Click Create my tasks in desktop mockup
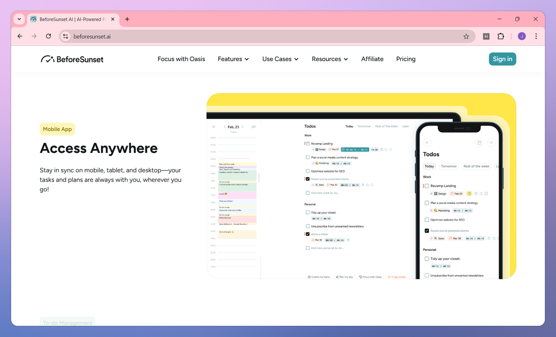The width and height of the screenshot is (556, 337). pyautogui.click(x=319, y=277)
